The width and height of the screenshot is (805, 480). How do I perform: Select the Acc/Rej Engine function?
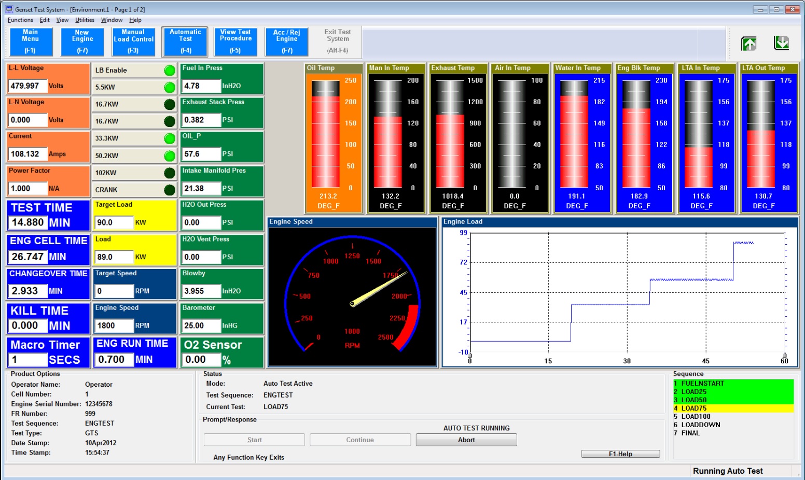click(x=286, y=41)
